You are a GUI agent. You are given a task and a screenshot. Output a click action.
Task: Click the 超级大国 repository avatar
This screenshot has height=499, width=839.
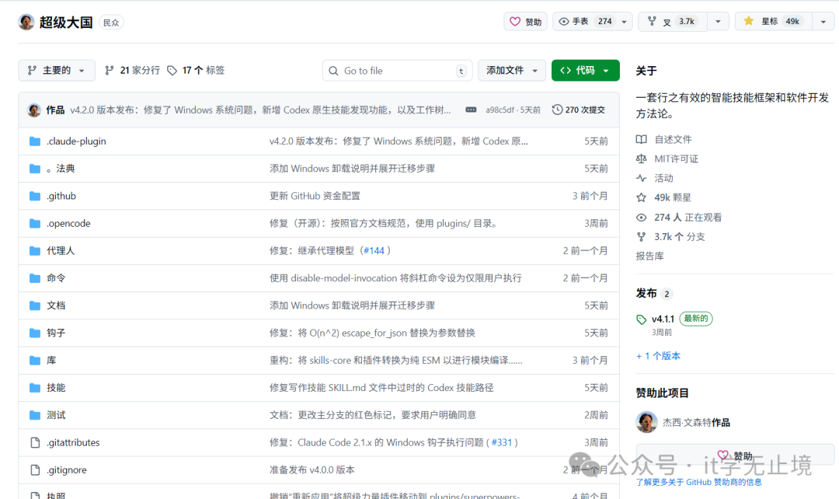point(26,21)
